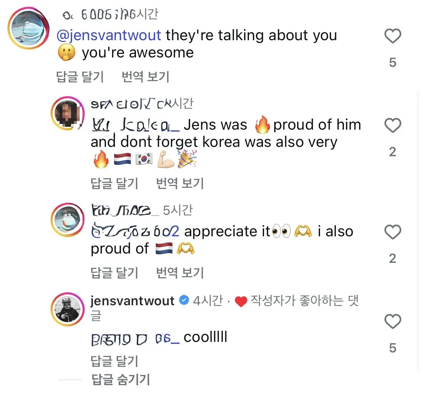Tap the avatar beside the "appreciate it" reply
Screen dimensions: 423x399
pos(68,219)
